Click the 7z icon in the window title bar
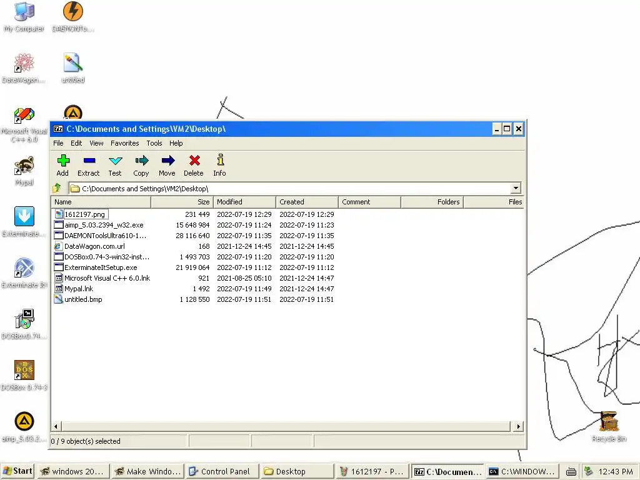The width and height of the screenshot is (640, 480). 58,129
